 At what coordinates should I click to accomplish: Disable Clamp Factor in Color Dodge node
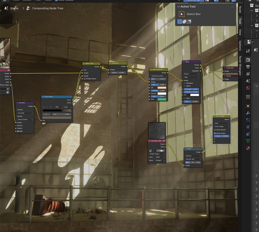(215, 133)
